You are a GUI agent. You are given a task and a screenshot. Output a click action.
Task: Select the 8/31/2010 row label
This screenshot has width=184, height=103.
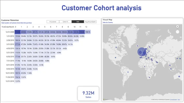10,65
